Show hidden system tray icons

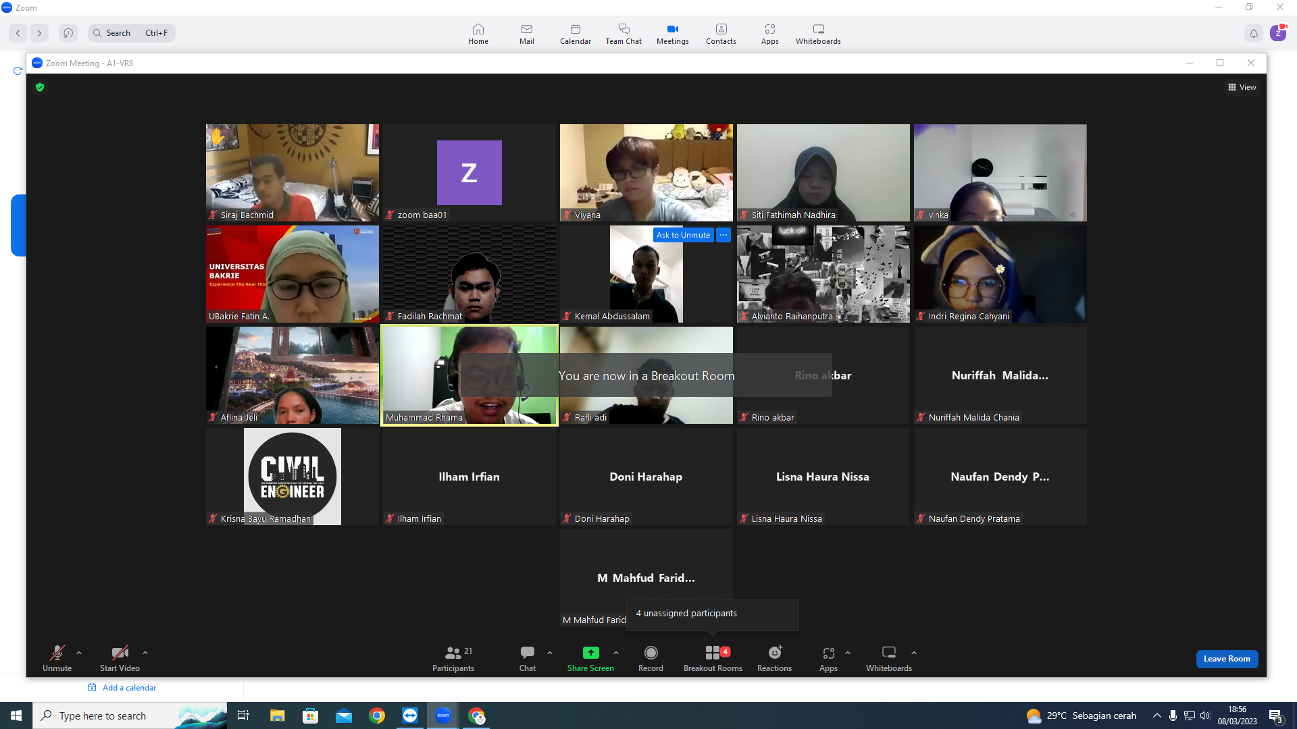click(x=1156, y=715)
